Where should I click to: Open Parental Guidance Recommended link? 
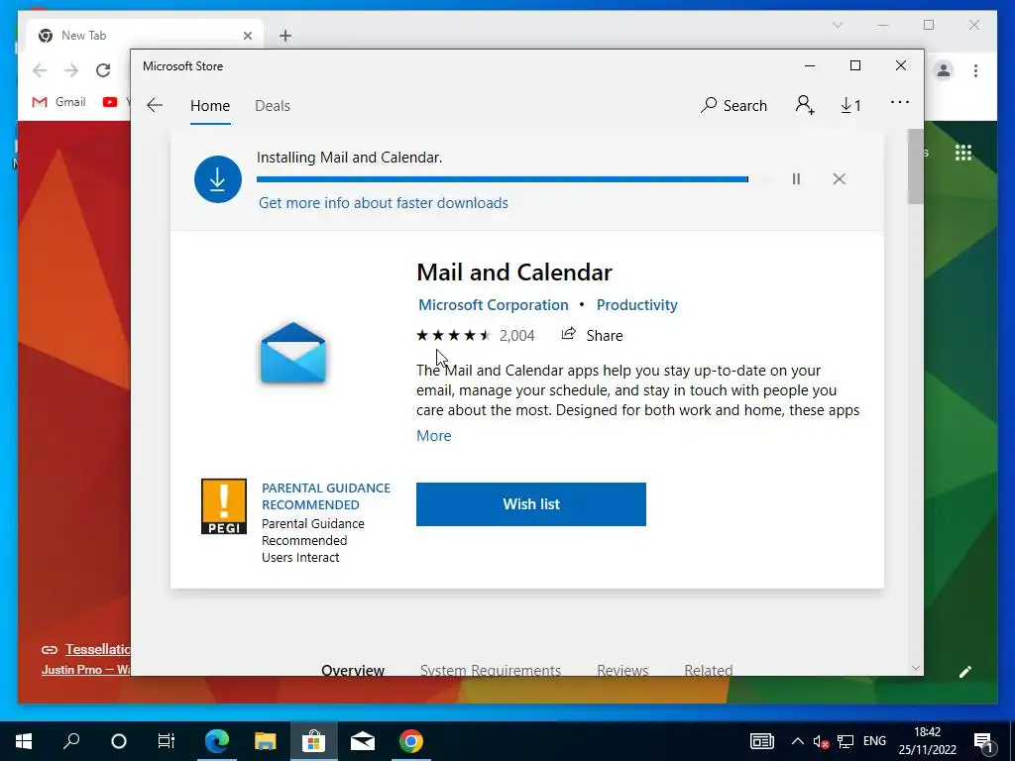point(325,496)
